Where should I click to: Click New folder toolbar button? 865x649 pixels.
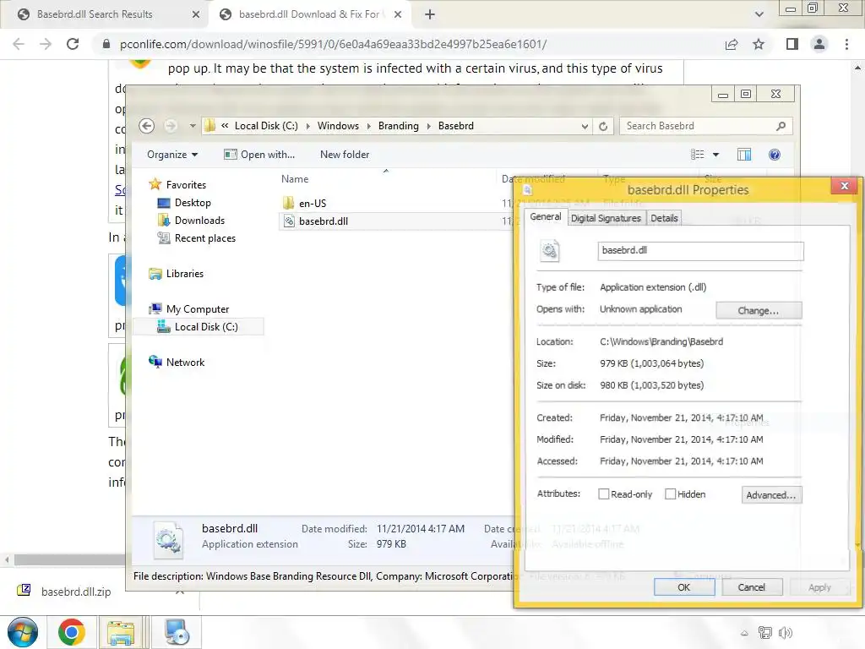(x=345, y=155)
